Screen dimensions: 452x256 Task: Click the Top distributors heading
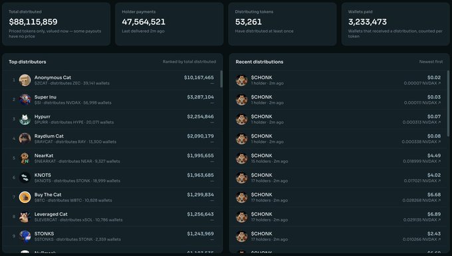point(27,62)
